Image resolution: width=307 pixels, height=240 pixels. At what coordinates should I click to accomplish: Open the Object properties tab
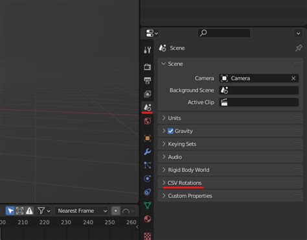click(x=148, y=138)
